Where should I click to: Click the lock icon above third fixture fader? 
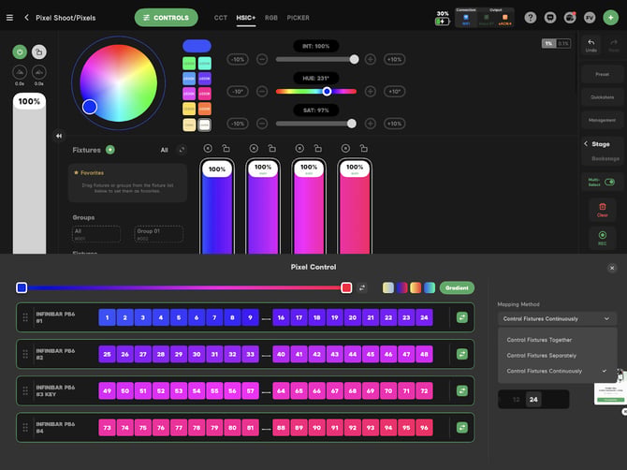(318, 149)
